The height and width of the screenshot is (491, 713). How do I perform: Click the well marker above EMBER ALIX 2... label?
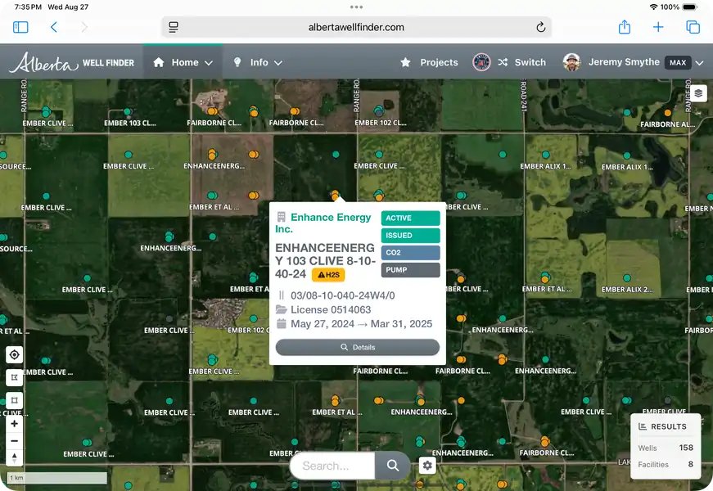tap(627, 277)
